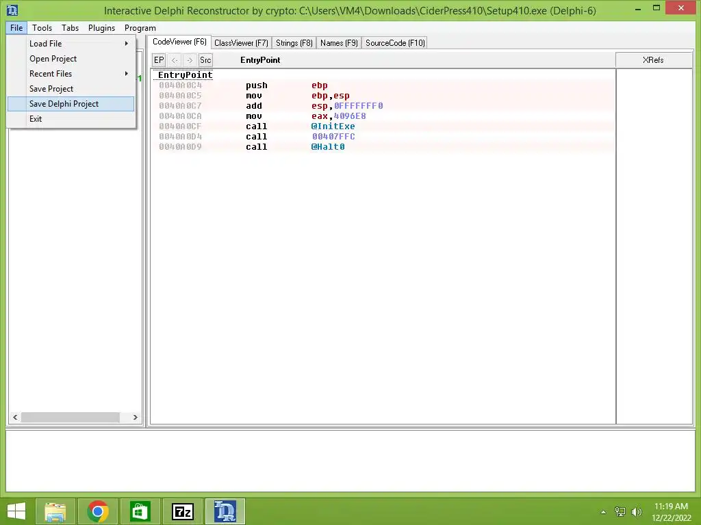Show hidden system tray icons
The height and width of the screenshot is (525, 701).
click(604, 512)
